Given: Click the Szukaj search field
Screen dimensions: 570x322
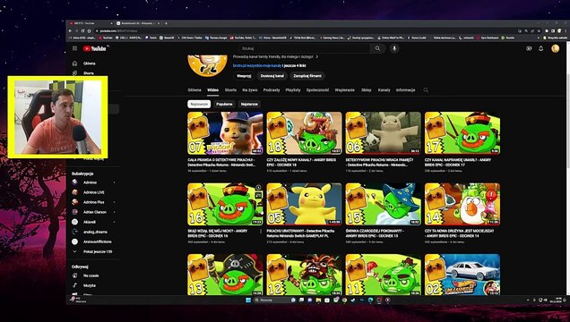Looking at the screenshot, I should tap(304, 48).
